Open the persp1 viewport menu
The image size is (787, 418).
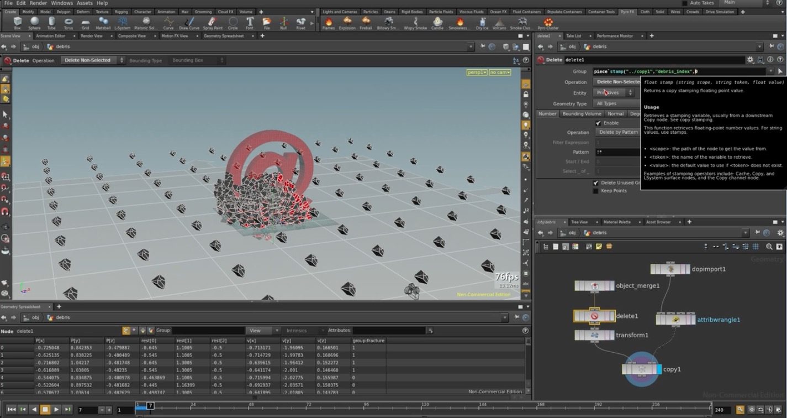point(477,72)
